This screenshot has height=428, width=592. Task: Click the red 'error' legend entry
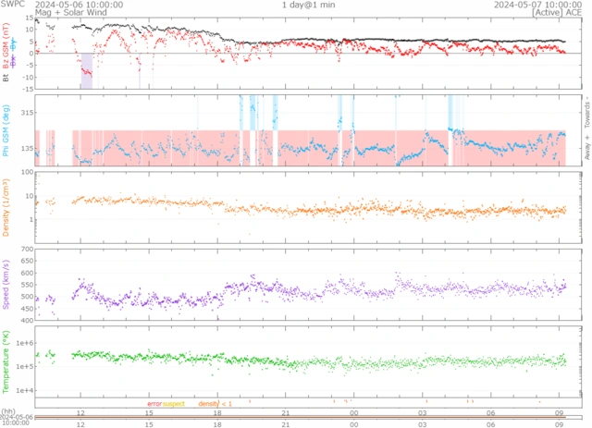(154, 403)
